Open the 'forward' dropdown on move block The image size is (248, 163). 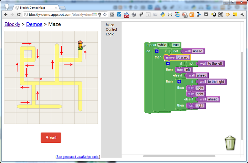183,57
